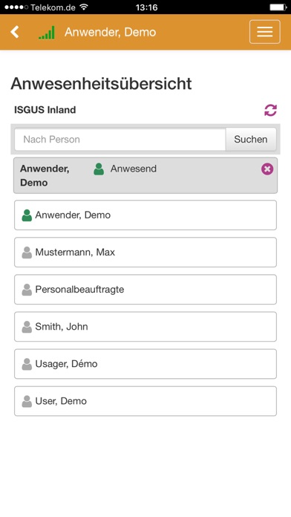Focus the Nach Person search field
Screen dimensions: 291x517
120,139
